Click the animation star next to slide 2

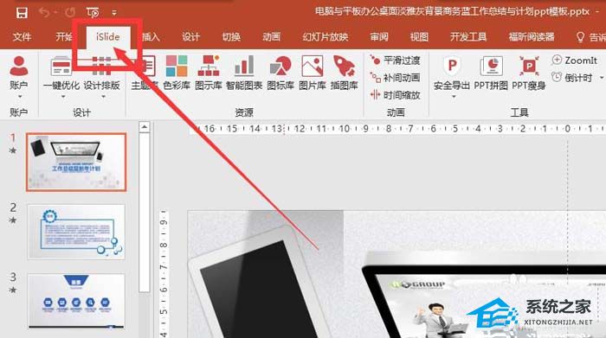[x=13, y=220]
